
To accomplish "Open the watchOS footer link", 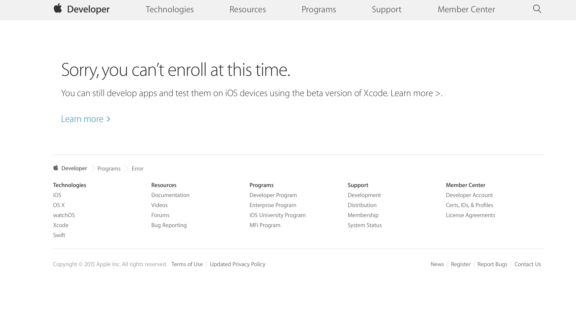I will (x=64, y=215).
